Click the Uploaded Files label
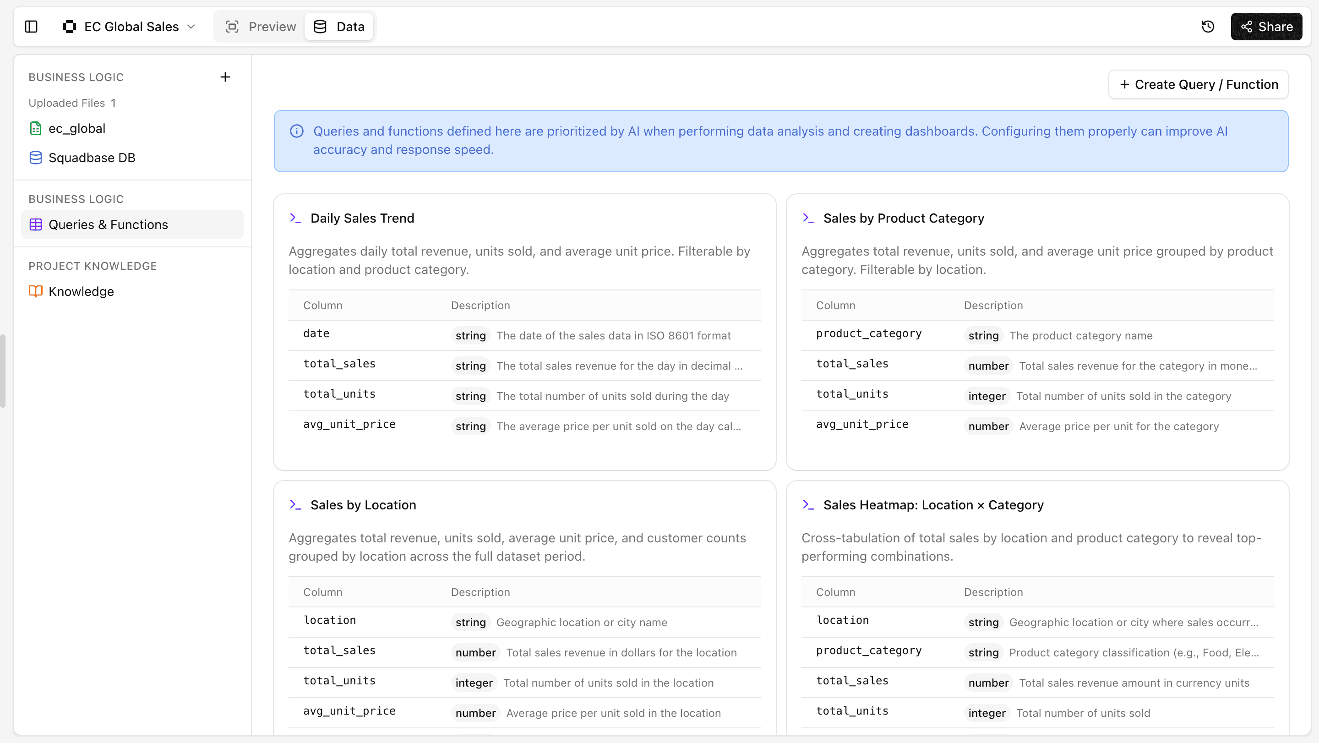 click(66, 103)
